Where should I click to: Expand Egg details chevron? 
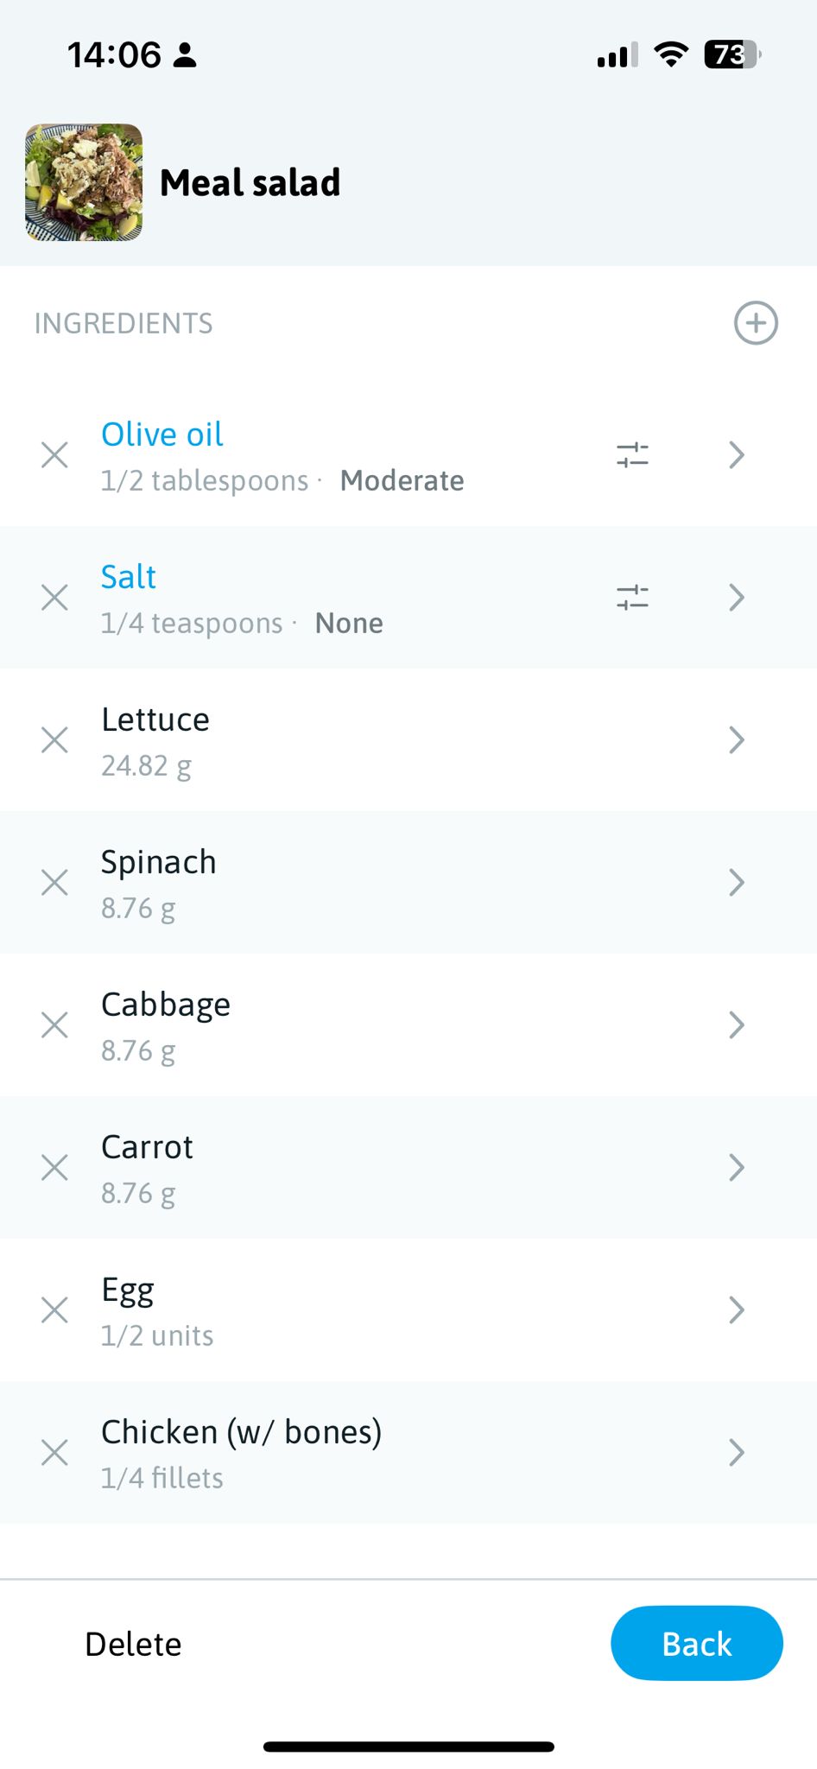point(736,1310)
